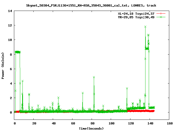Click the y-axis tick label 4

tap(11, 84)
